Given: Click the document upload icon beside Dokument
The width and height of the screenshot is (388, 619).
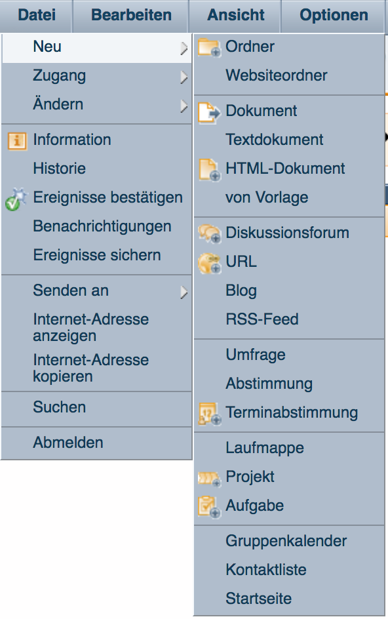Looking at the screenshot, I should [x=209, y=113].
